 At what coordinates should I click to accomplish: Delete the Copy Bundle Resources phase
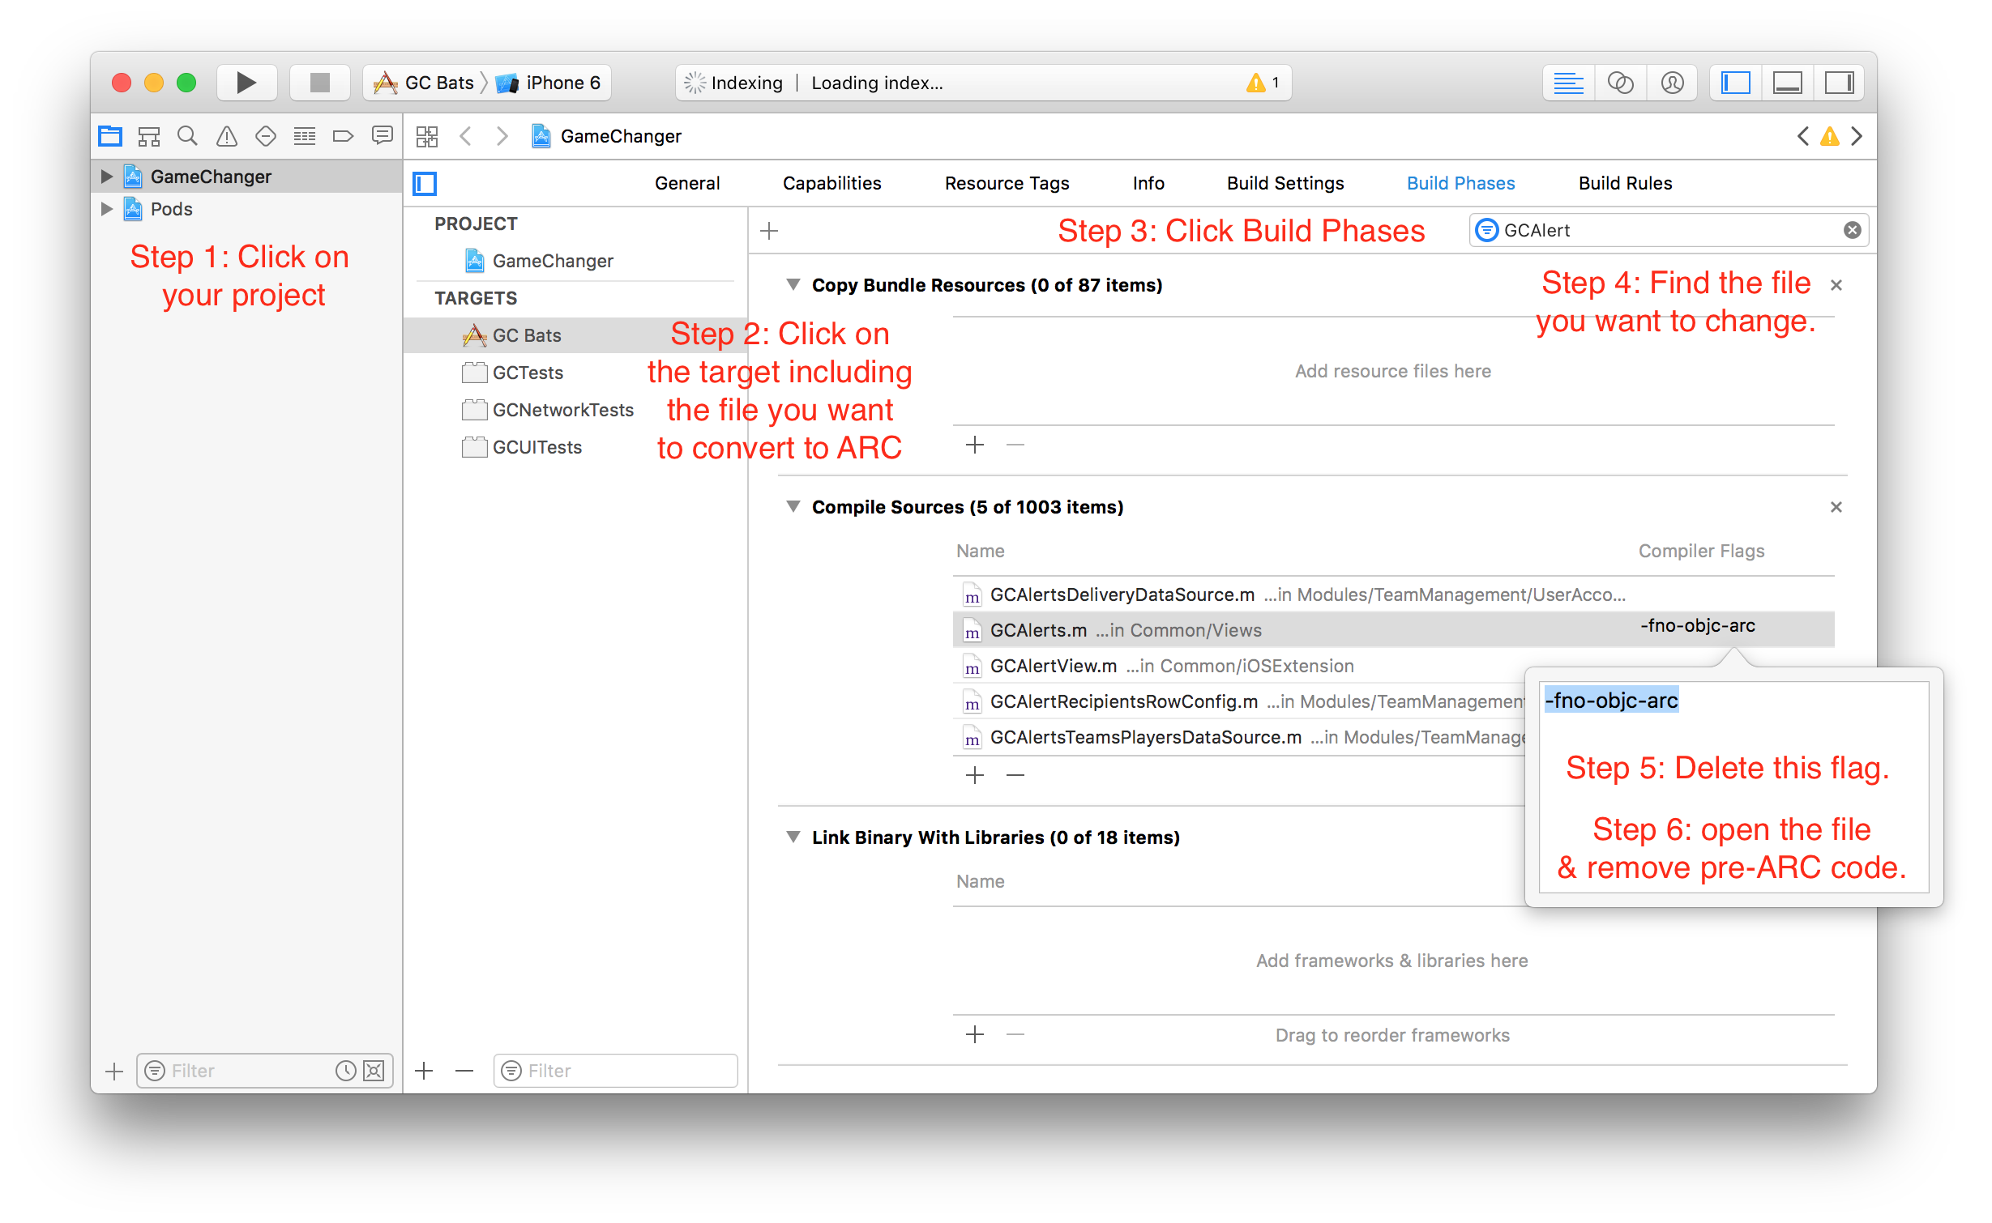point(1836,285)
